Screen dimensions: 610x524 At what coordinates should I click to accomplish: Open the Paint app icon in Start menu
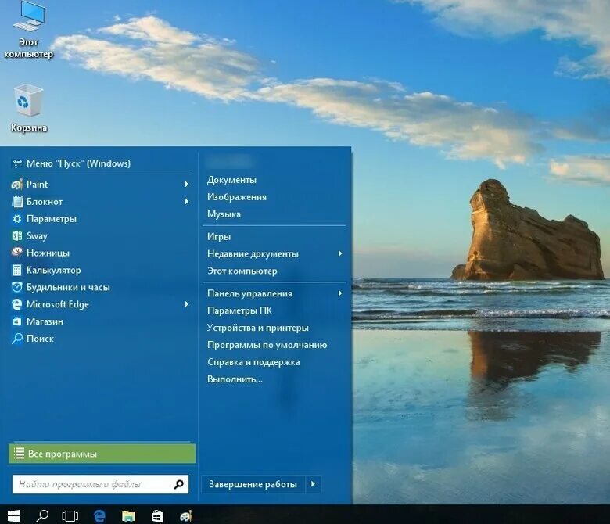(16, 185)
